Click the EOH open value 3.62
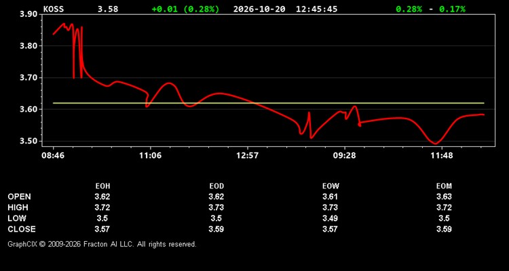509x271 pixels. pyautogui.click(x=102, y=196)
